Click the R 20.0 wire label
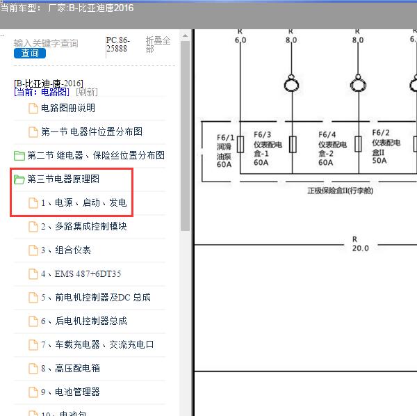Viewport: 417px width, 416px height. 360,243
